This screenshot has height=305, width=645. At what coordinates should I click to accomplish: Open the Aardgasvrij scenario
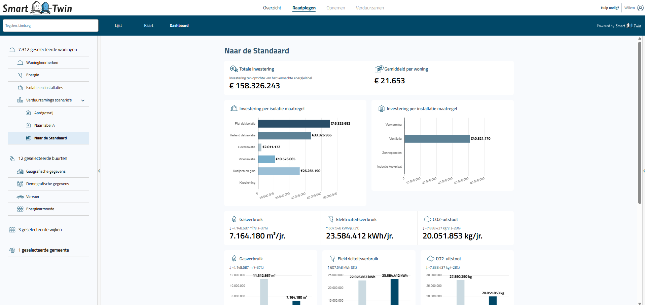(44, 113)
